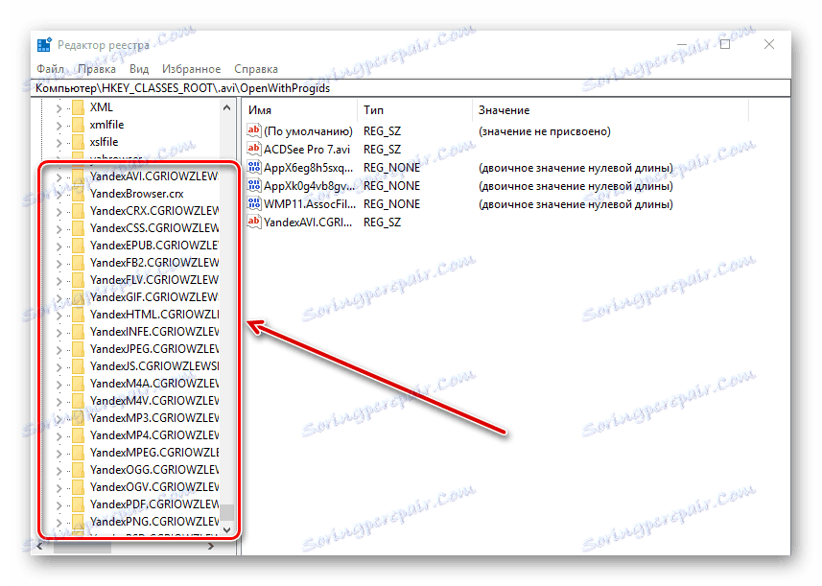
Task: Expand the YandexCSS.CGRIOWZLEW key
Action: click(x=59, y=229)
